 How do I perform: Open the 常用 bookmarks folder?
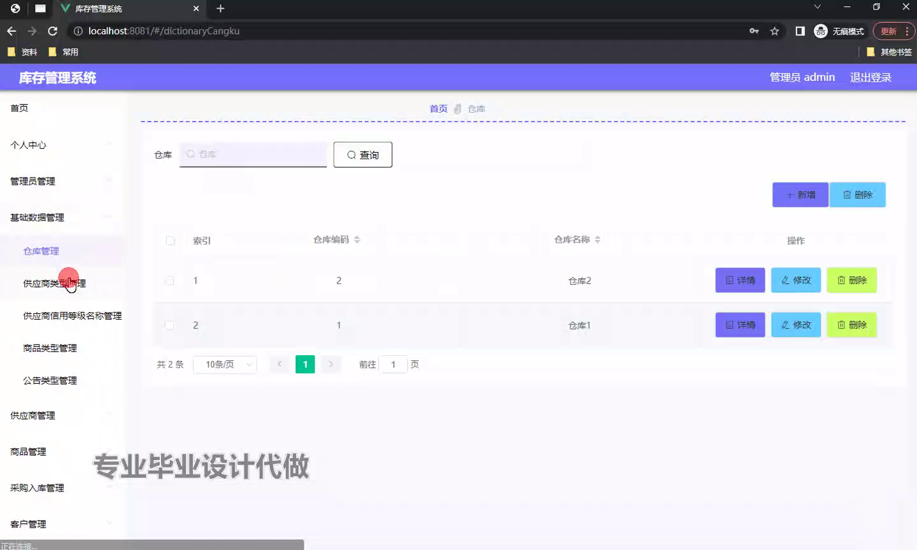64,52
